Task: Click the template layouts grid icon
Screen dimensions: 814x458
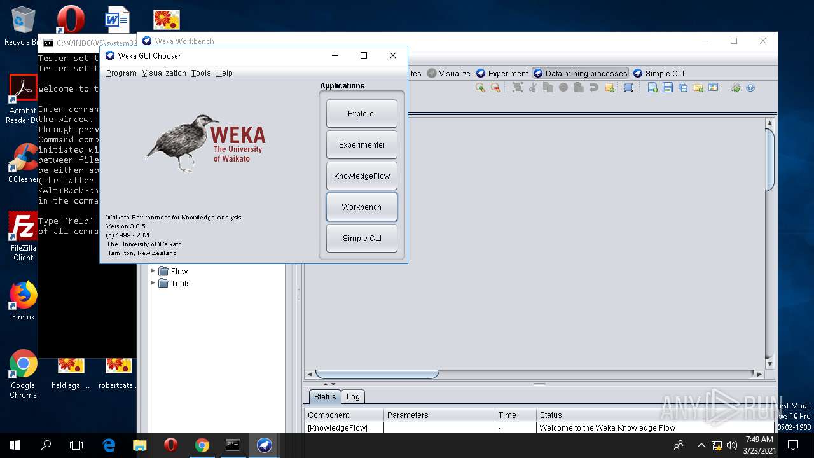Action: coord(713,88)
